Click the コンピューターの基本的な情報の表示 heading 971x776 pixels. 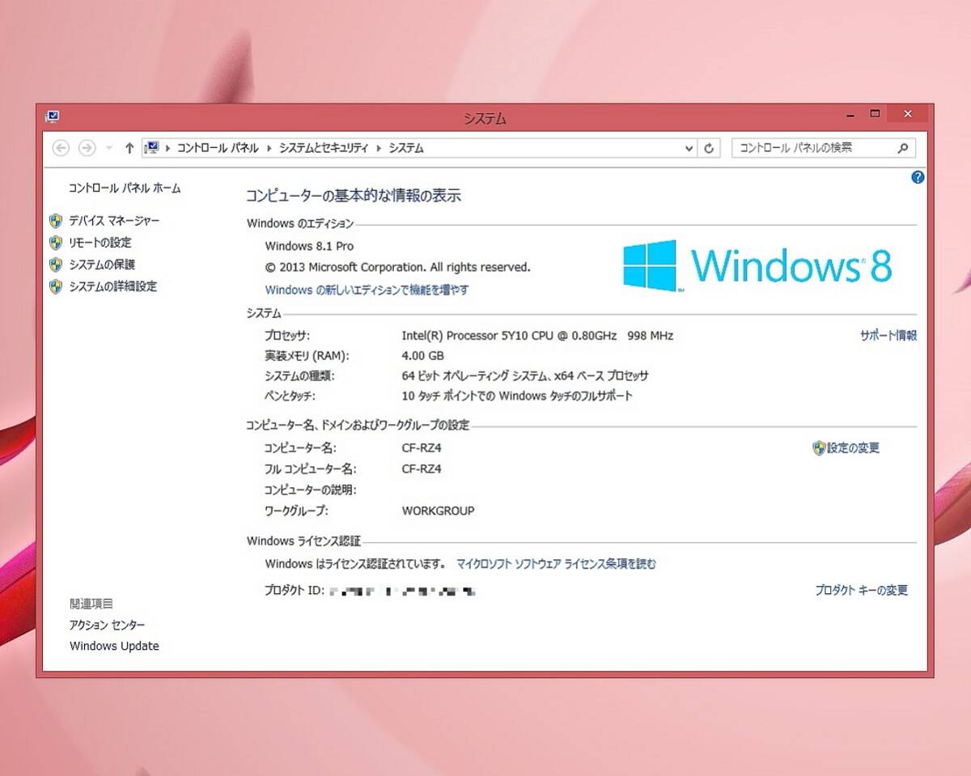[x=353, y=195]
